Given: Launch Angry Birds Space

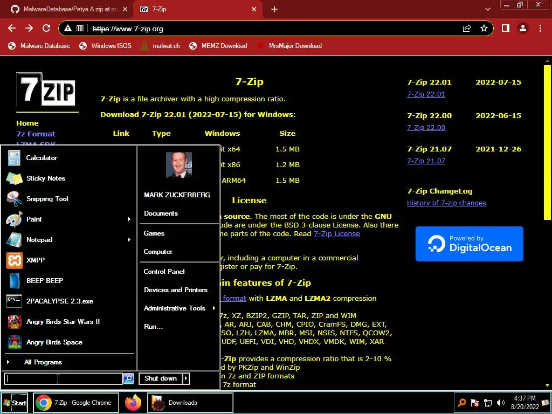Looking at the screenshot, I should pyautogui.click(x=54, y=342).
